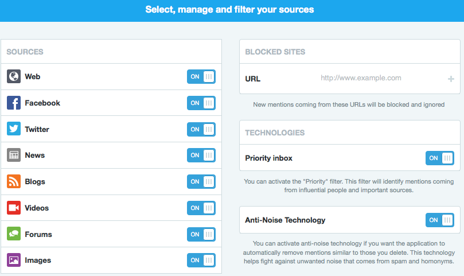
Task: Click the Videos camera icon
Action: (x=14, y=208)
